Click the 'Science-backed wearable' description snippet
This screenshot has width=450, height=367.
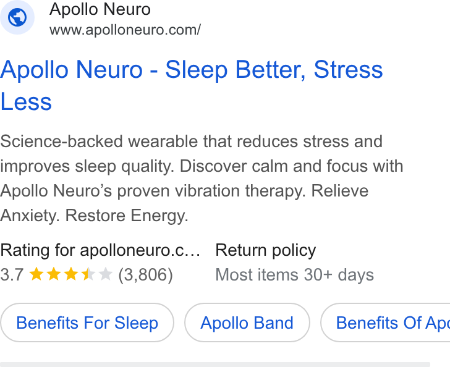point(202,178)
